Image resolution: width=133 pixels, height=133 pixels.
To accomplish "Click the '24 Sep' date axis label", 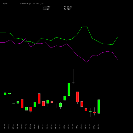I will pos(98,126).
